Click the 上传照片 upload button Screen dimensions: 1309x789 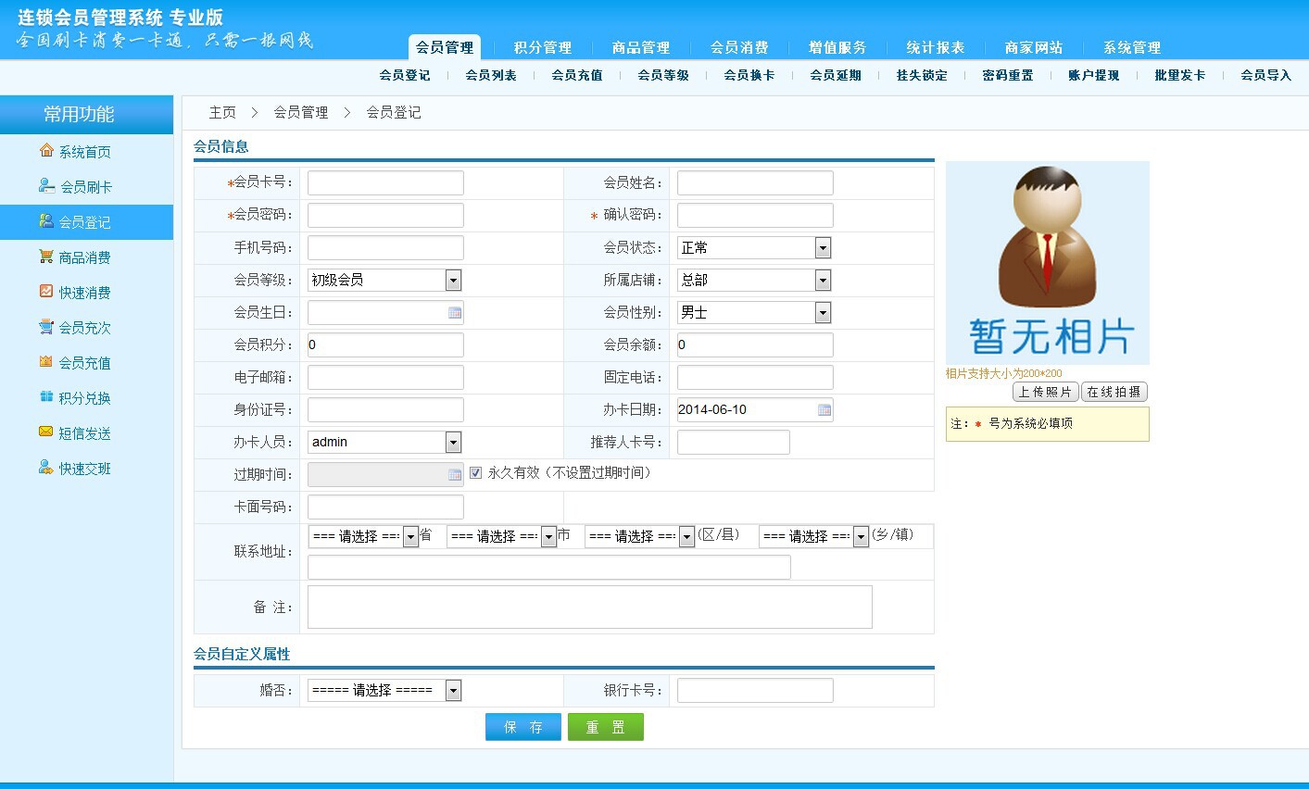(x=1045, y=392)
